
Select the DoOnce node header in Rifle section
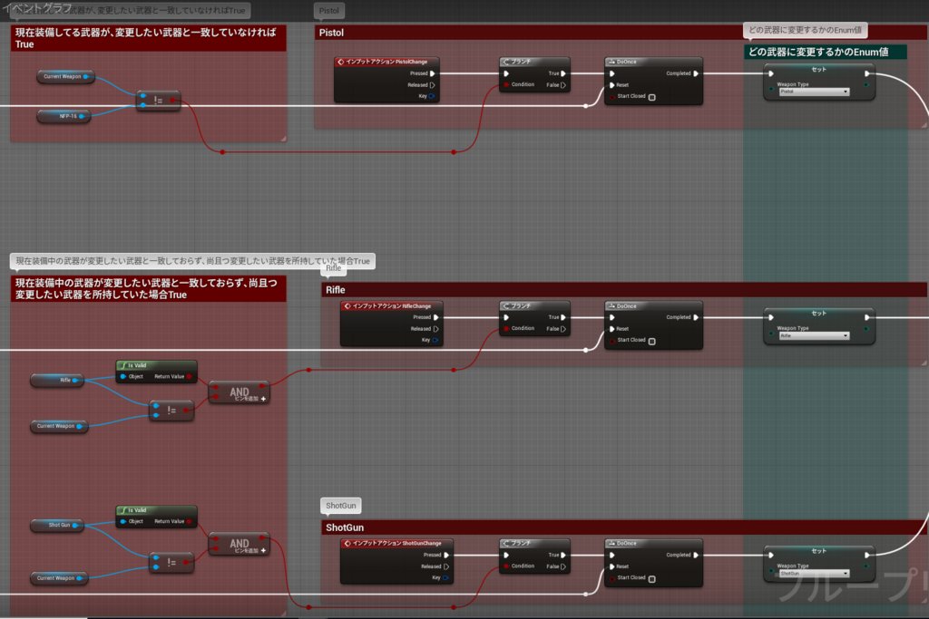pyautogui.click(x=653, y=306)
